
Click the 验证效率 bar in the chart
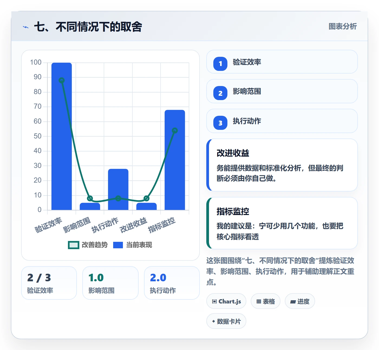pos(62,136)
